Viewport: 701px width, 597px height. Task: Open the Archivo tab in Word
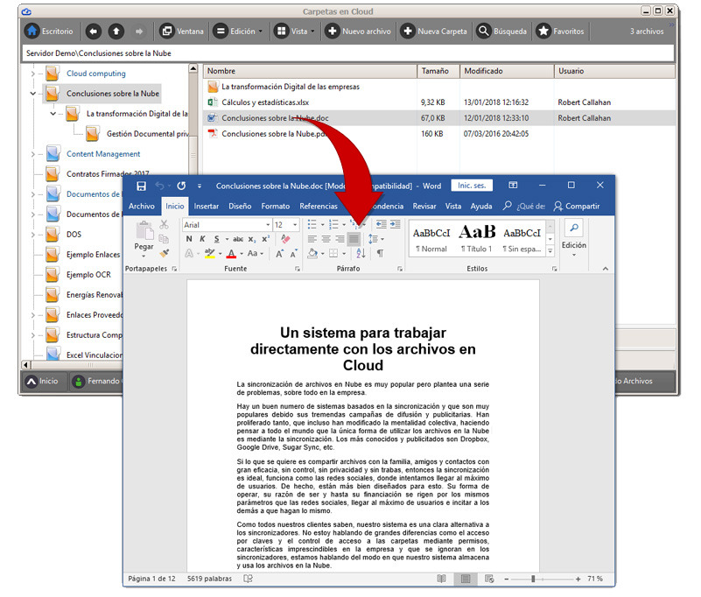[x=142, y=207]
